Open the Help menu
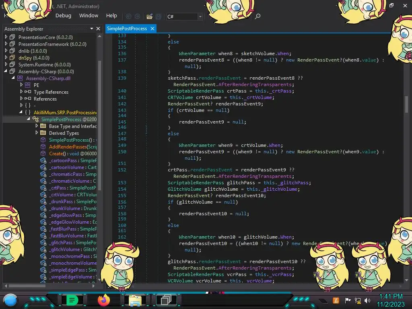412x309 pixels. (111, 16)
